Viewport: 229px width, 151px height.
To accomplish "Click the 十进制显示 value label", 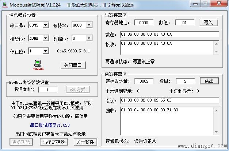I will (x=198, y=91).
